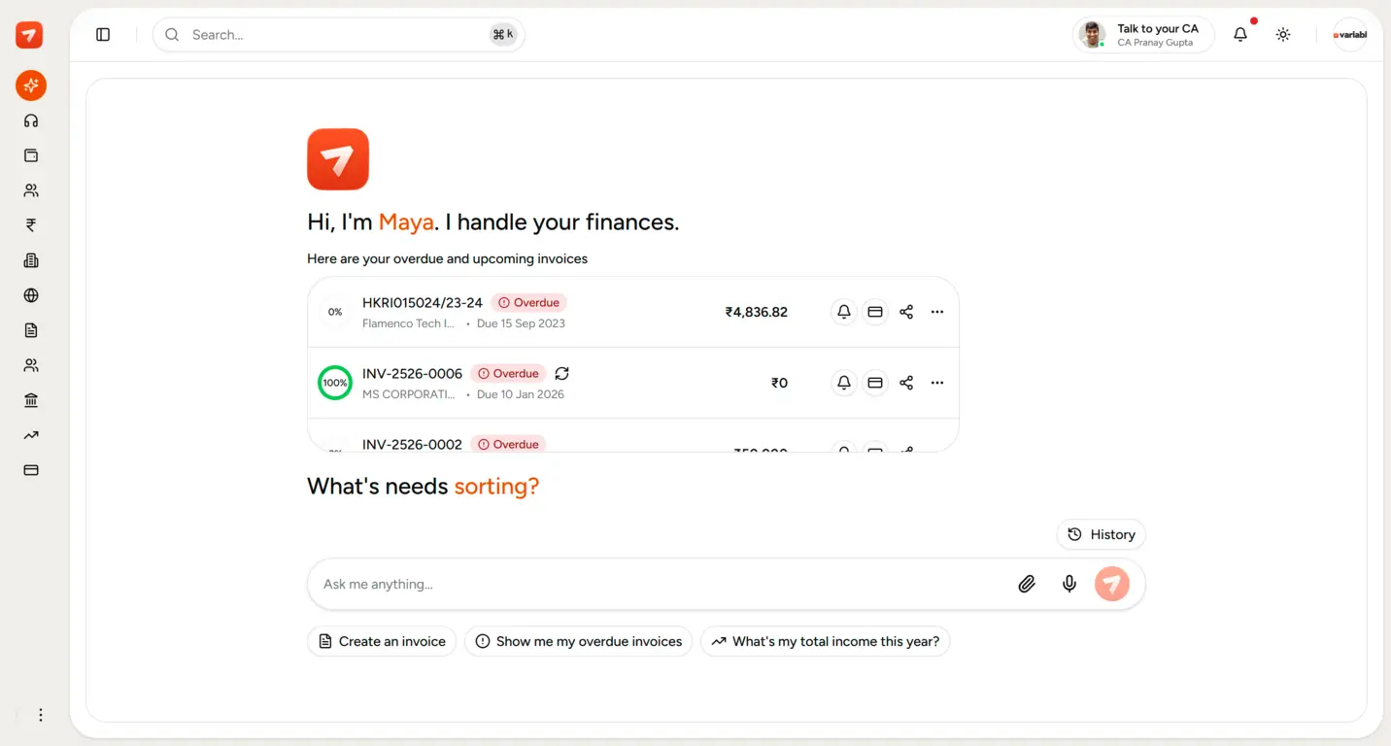Set a reminder bell for invoice HKRI015024/23-24
This screenshot has height=746, width=1391.
click(844, 312)
